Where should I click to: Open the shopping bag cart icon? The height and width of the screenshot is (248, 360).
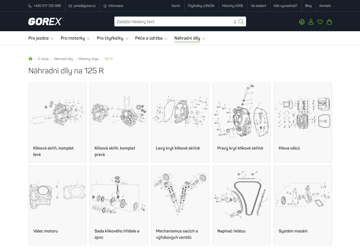click(x=329, y=22)
